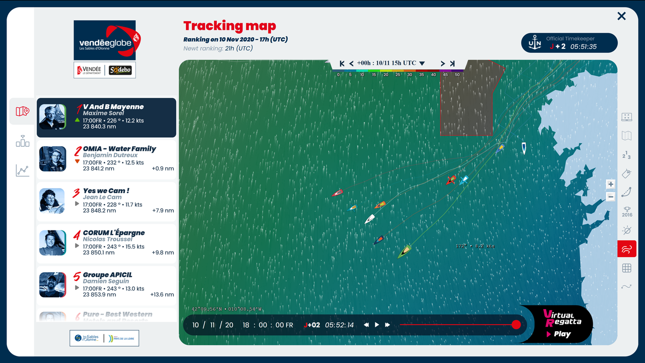The image size is (645, 363).
Task: Click the white boat on map
Action: pos(369,219)
